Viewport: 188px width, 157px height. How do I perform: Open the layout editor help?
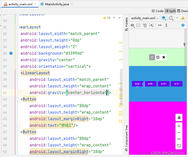pyautogui.click(x=183, y=25)
